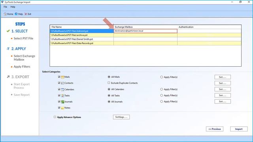This screenshot has width=253, height=142.
Task: Select the Admin4.pst file row
Action: [x=82, y=31]
